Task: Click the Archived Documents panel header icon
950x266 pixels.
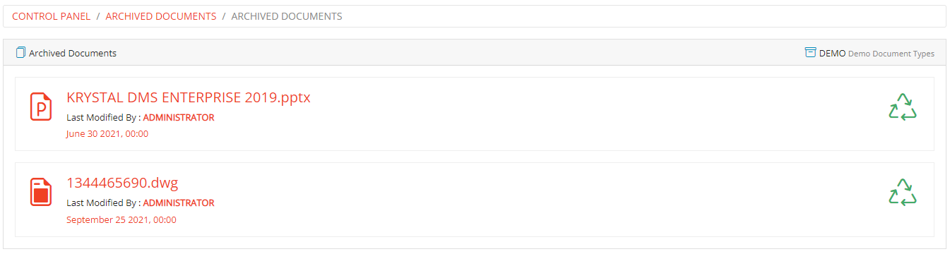Action: (20, 52)
